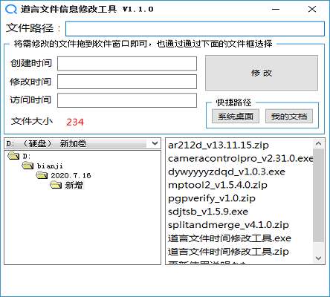Select file dywyyyyzdqd_v1.0.3.exe
330x297 pixels.
pyautogui.click(x=227, y=172)
